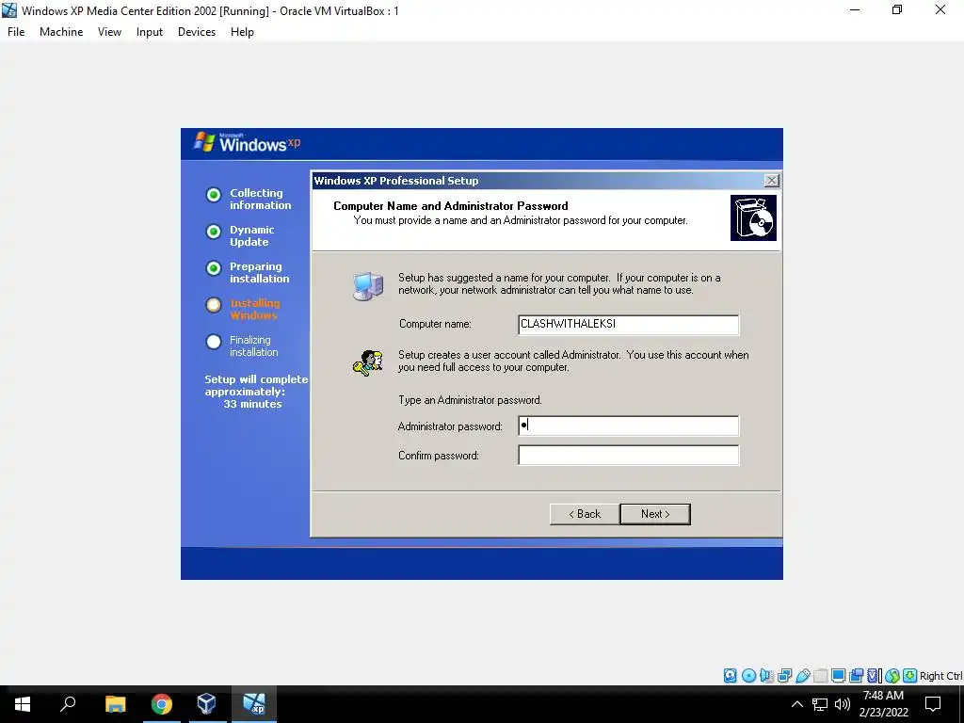Click the recording status icon

click(856, 676)
